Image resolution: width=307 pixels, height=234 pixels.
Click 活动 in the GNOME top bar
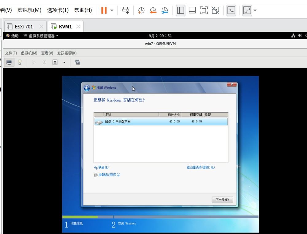pyautogui.click(x=12, y=36)
